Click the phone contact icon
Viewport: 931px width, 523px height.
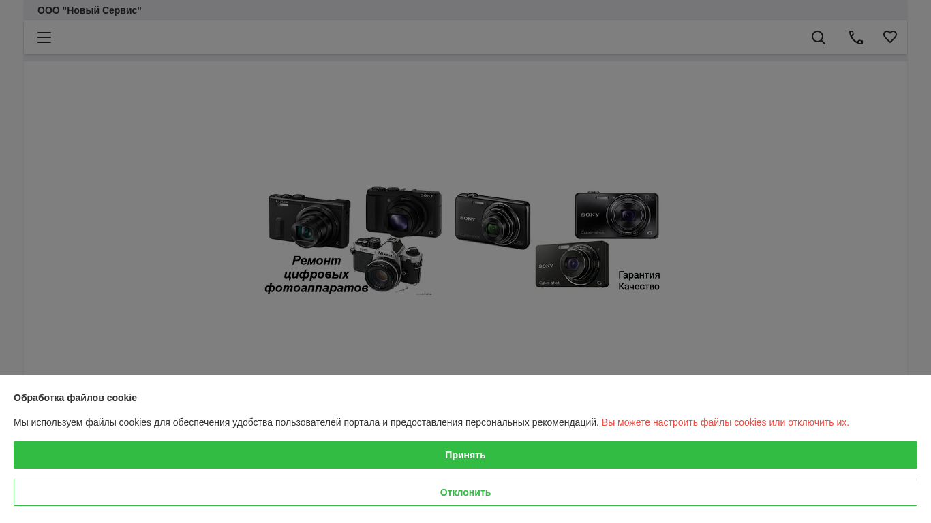tap(856, 37)
